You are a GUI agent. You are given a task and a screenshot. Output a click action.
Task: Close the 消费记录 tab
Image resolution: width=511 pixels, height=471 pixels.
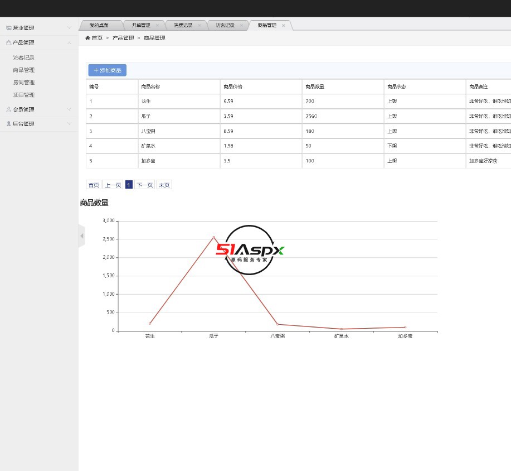(199, 25)
